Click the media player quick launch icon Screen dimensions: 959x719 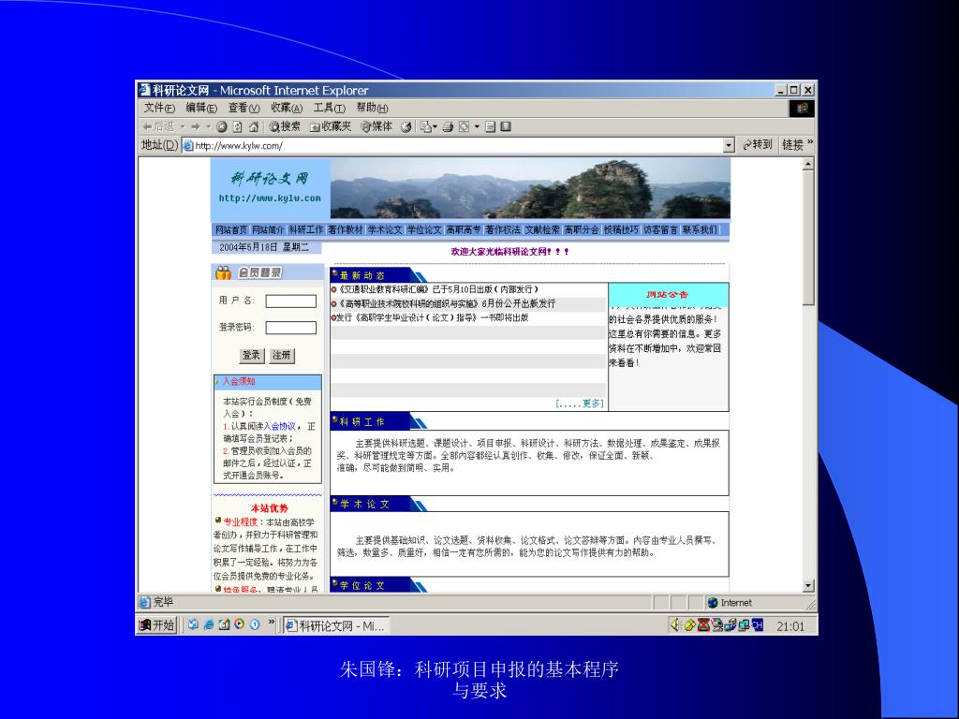coord(239,624)
